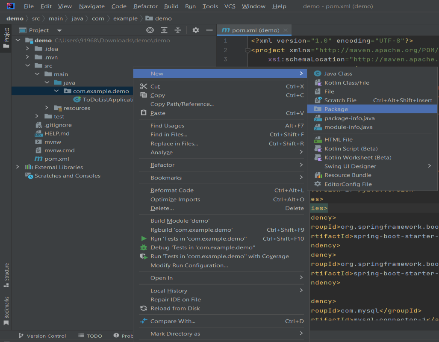Open the VCS menu
The image size is (439, 342).
tap(230, 6)
